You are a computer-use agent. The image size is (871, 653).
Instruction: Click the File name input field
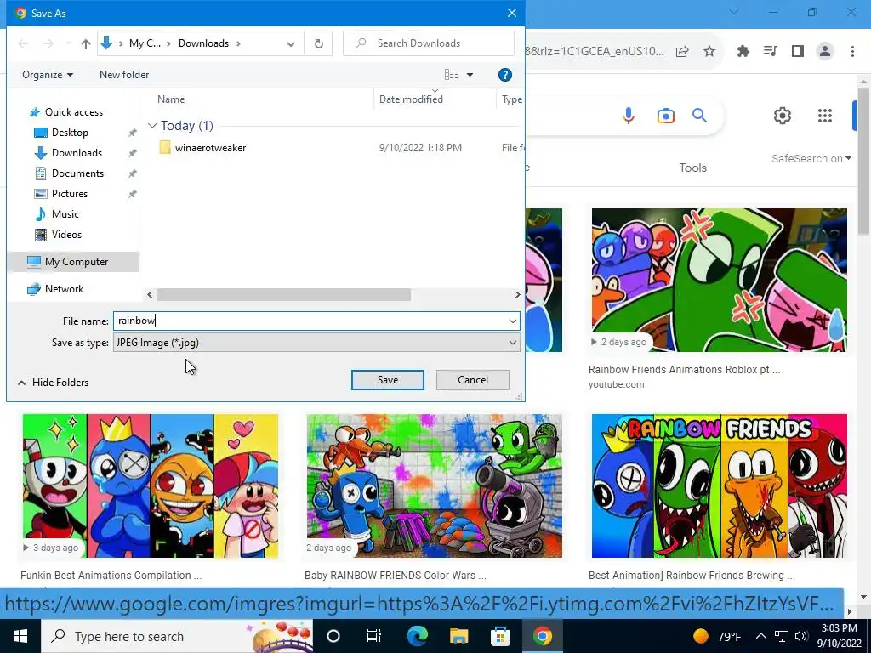[x=309, y=321]
